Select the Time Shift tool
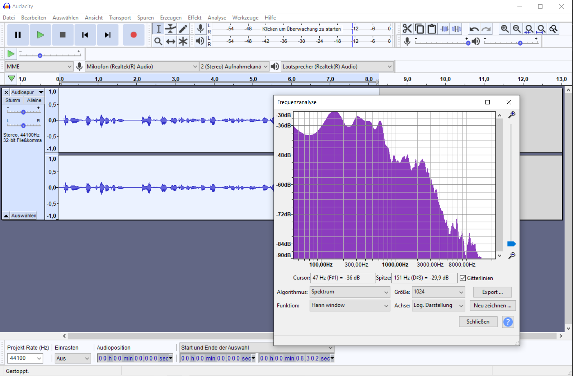The height and width of the screenshot is (376, 573). tap(170, 41)
